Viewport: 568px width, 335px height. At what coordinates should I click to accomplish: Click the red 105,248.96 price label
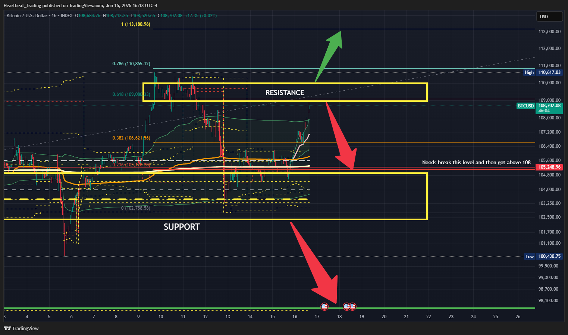click(549, 167)
